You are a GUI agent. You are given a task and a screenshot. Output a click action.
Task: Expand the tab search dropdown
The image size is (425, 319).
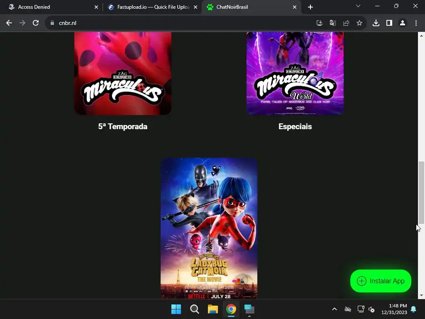[x=358, y=6]
